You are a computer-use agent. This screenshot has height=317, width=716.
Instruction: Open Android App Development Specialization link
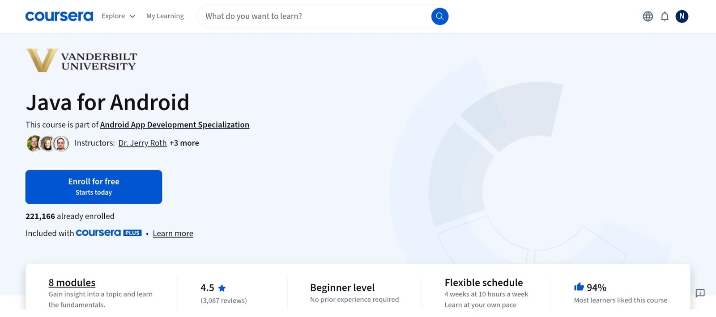[x=175, y=125]
